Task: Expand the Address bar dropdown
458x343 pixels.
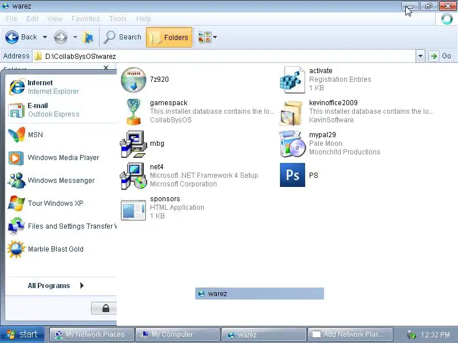Action: point(420,56)
